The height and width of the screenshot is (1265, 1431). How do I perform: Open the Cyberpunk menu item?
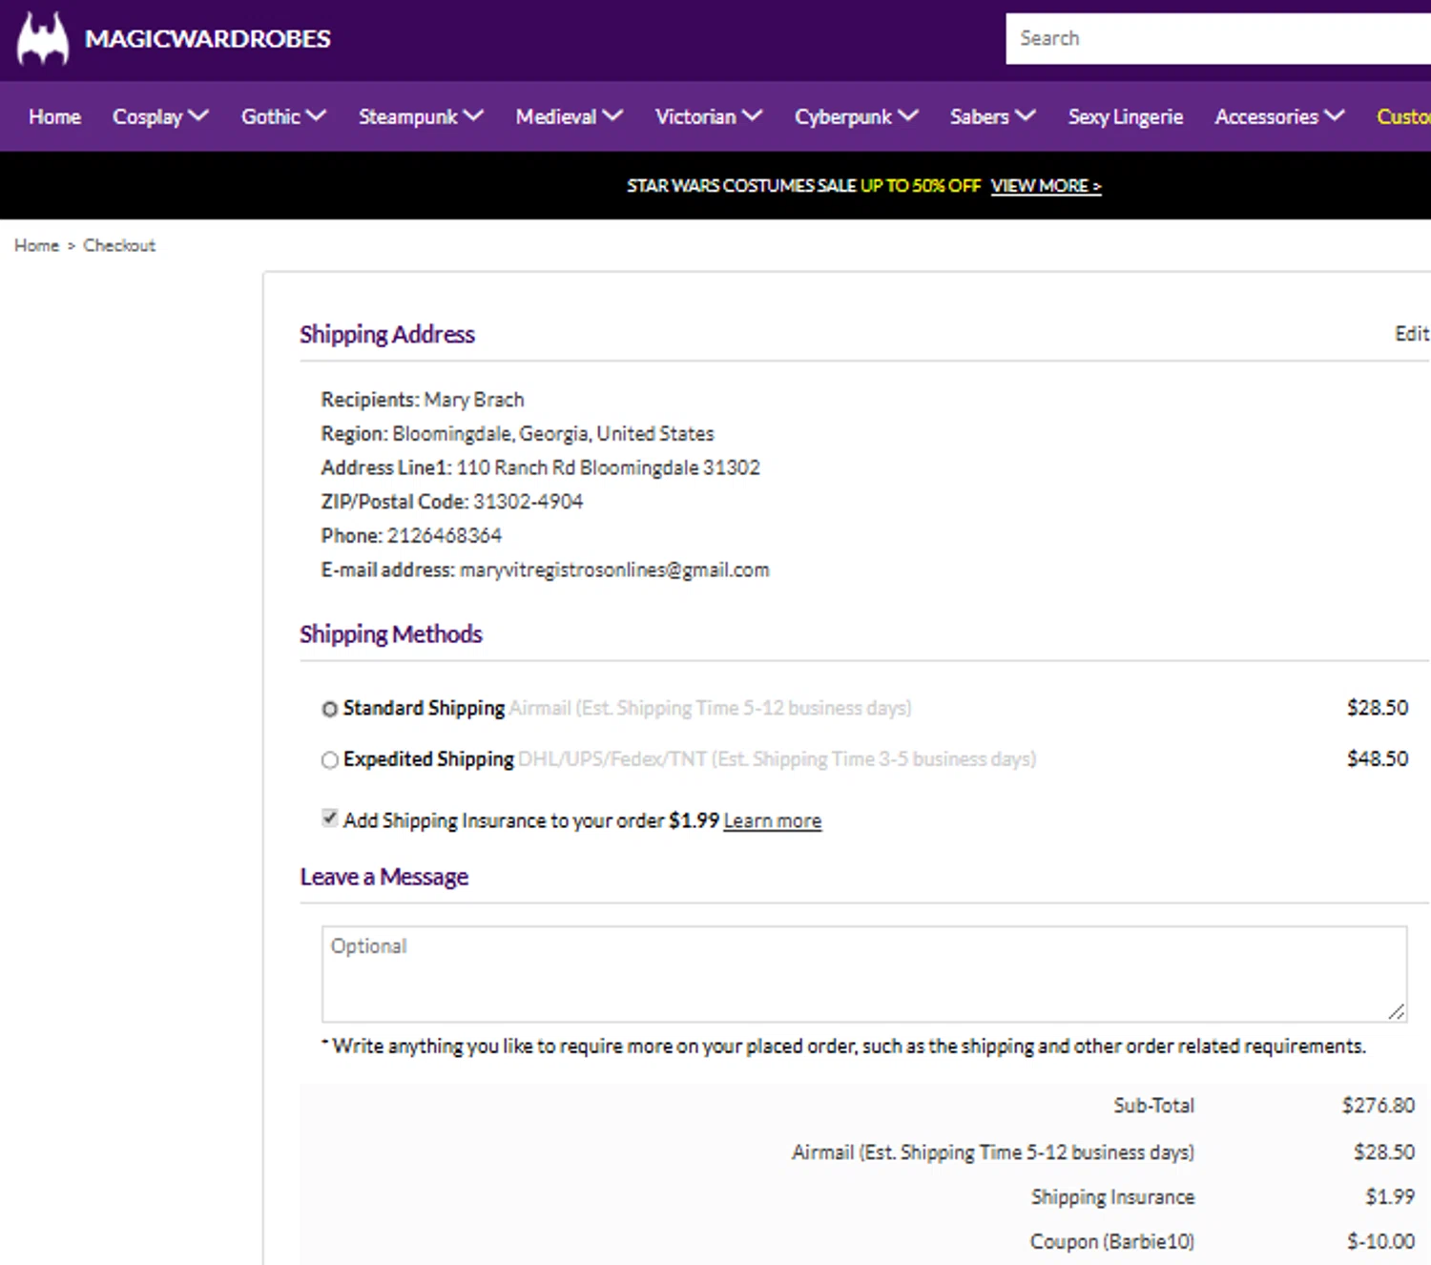tap(843, 116)
